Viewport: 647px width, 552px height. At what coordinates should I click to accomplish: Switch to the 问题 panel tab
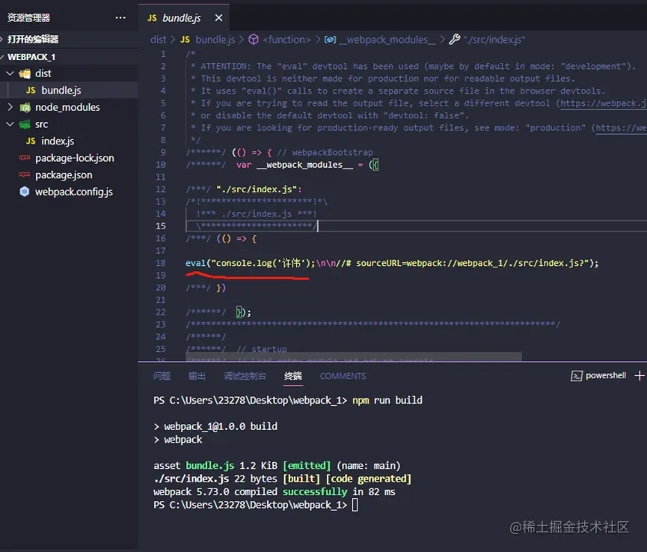[162, 376]
